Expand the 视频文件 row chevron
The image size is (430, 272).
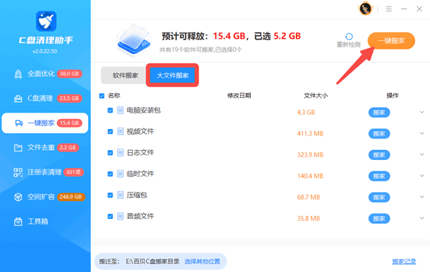(x=422, y=133)
